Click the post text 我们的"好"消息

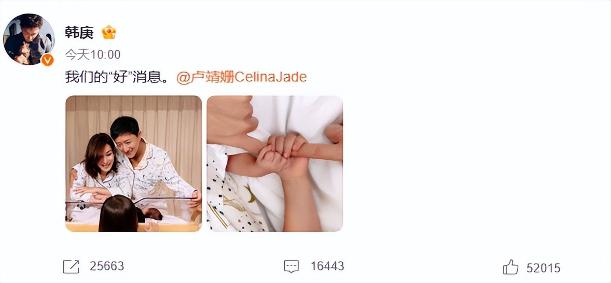tap(116, 77)
